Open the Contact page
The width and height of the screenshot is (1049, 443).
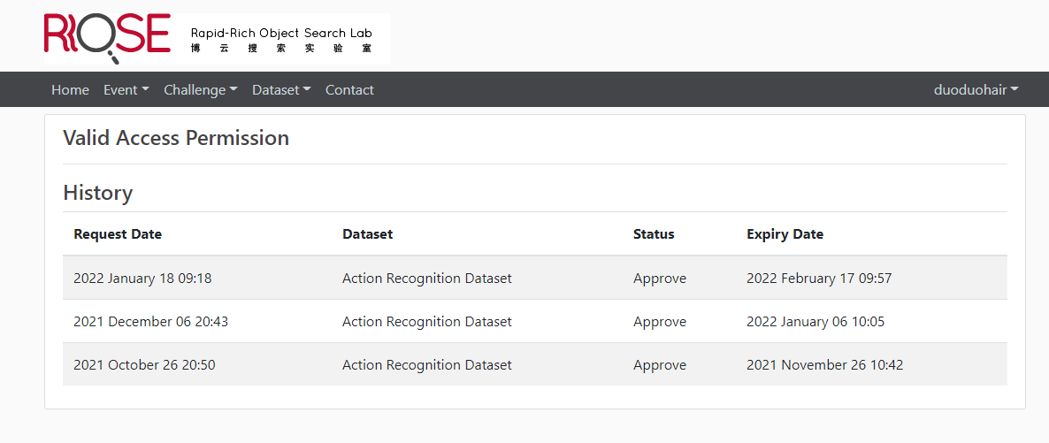pyautogui.click(x=349, y=90)
